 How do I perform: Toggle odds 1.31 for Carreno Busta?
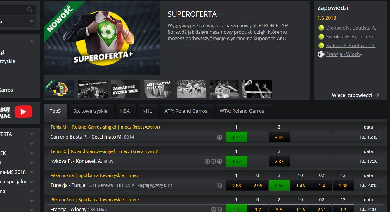tap(236, 137)
